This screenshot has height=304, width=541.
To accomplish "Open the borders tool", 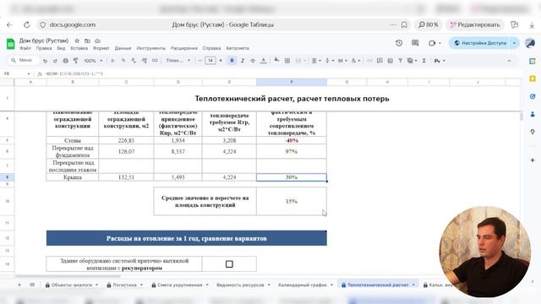I will pos(287,61).
